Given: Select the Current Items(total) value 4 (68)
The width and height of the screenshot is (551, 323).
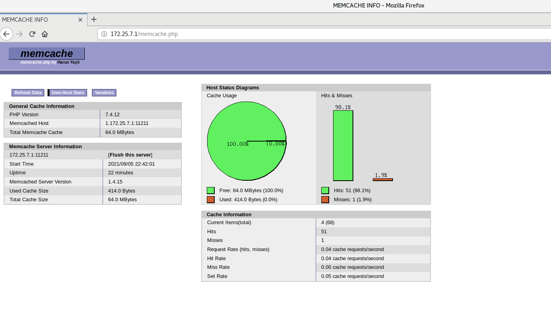Looking at the screenshot, I should coord(328,223).
